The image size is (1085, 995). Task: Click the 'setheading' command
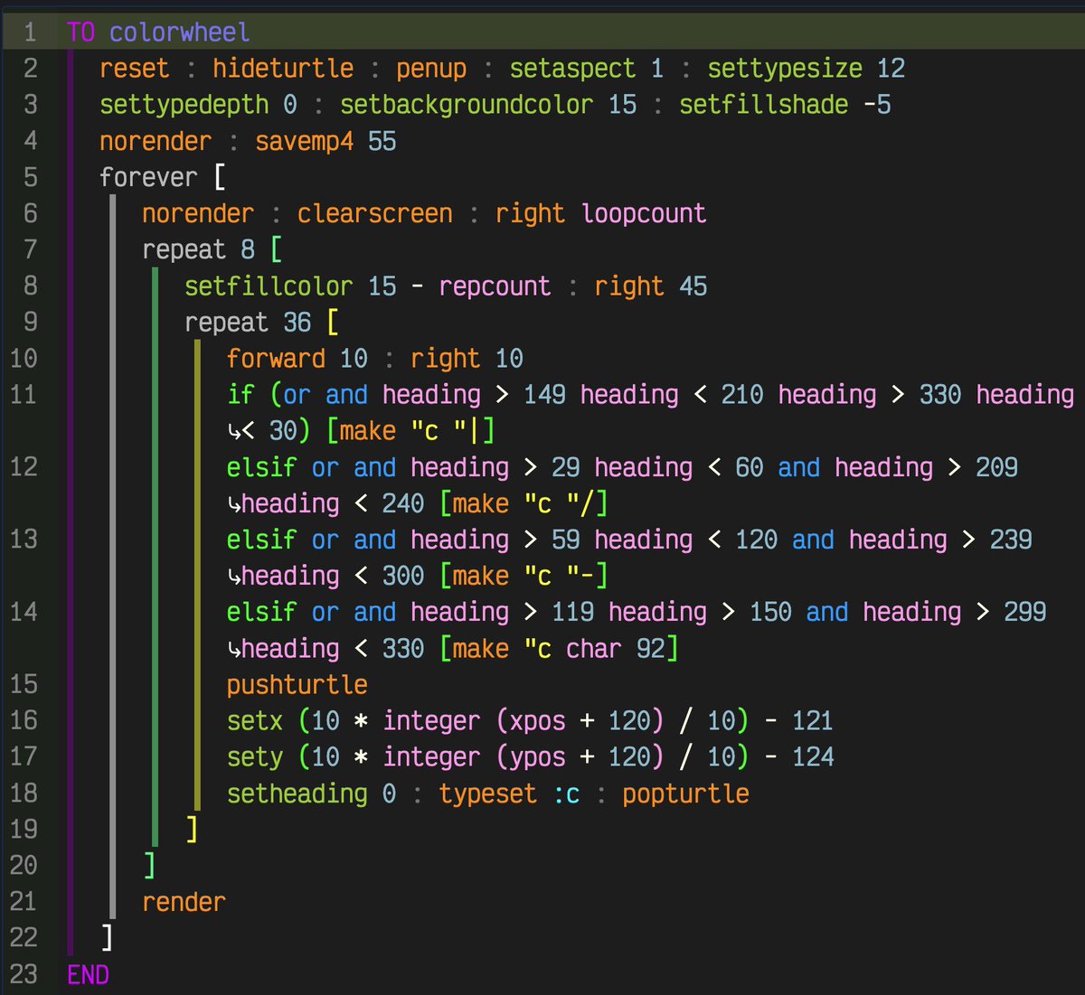297,793
